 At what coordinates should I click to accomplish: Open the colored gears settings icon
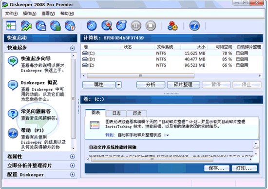click(172, 26)
